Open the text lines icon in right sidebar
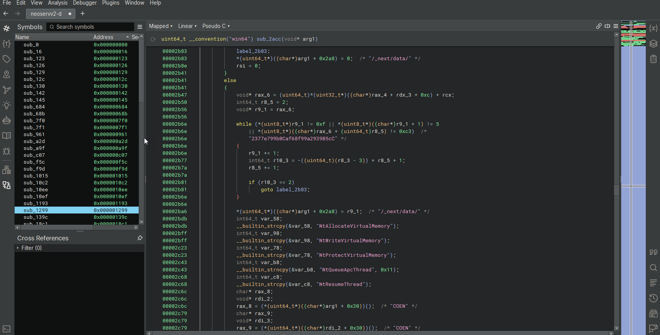This screenshot has width=660, height=335. (x=653, y=283)
